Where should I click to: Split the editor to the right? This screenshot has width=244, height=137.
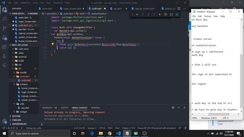pyautogui.click(x=179, y=8)
